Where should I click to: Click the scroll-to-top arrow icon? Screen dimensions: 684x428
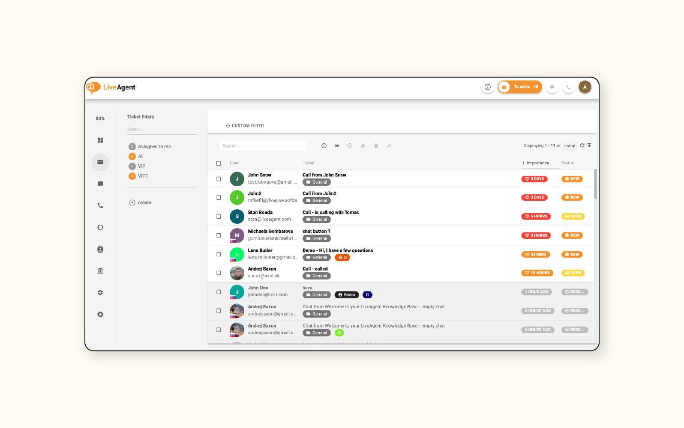pos(589,146)
